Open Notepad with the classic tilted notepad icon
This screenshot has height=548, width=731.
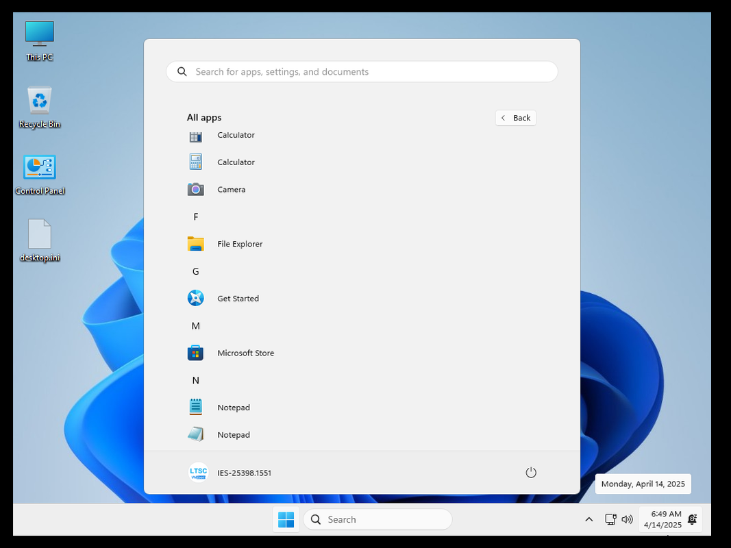click(196, 434)
